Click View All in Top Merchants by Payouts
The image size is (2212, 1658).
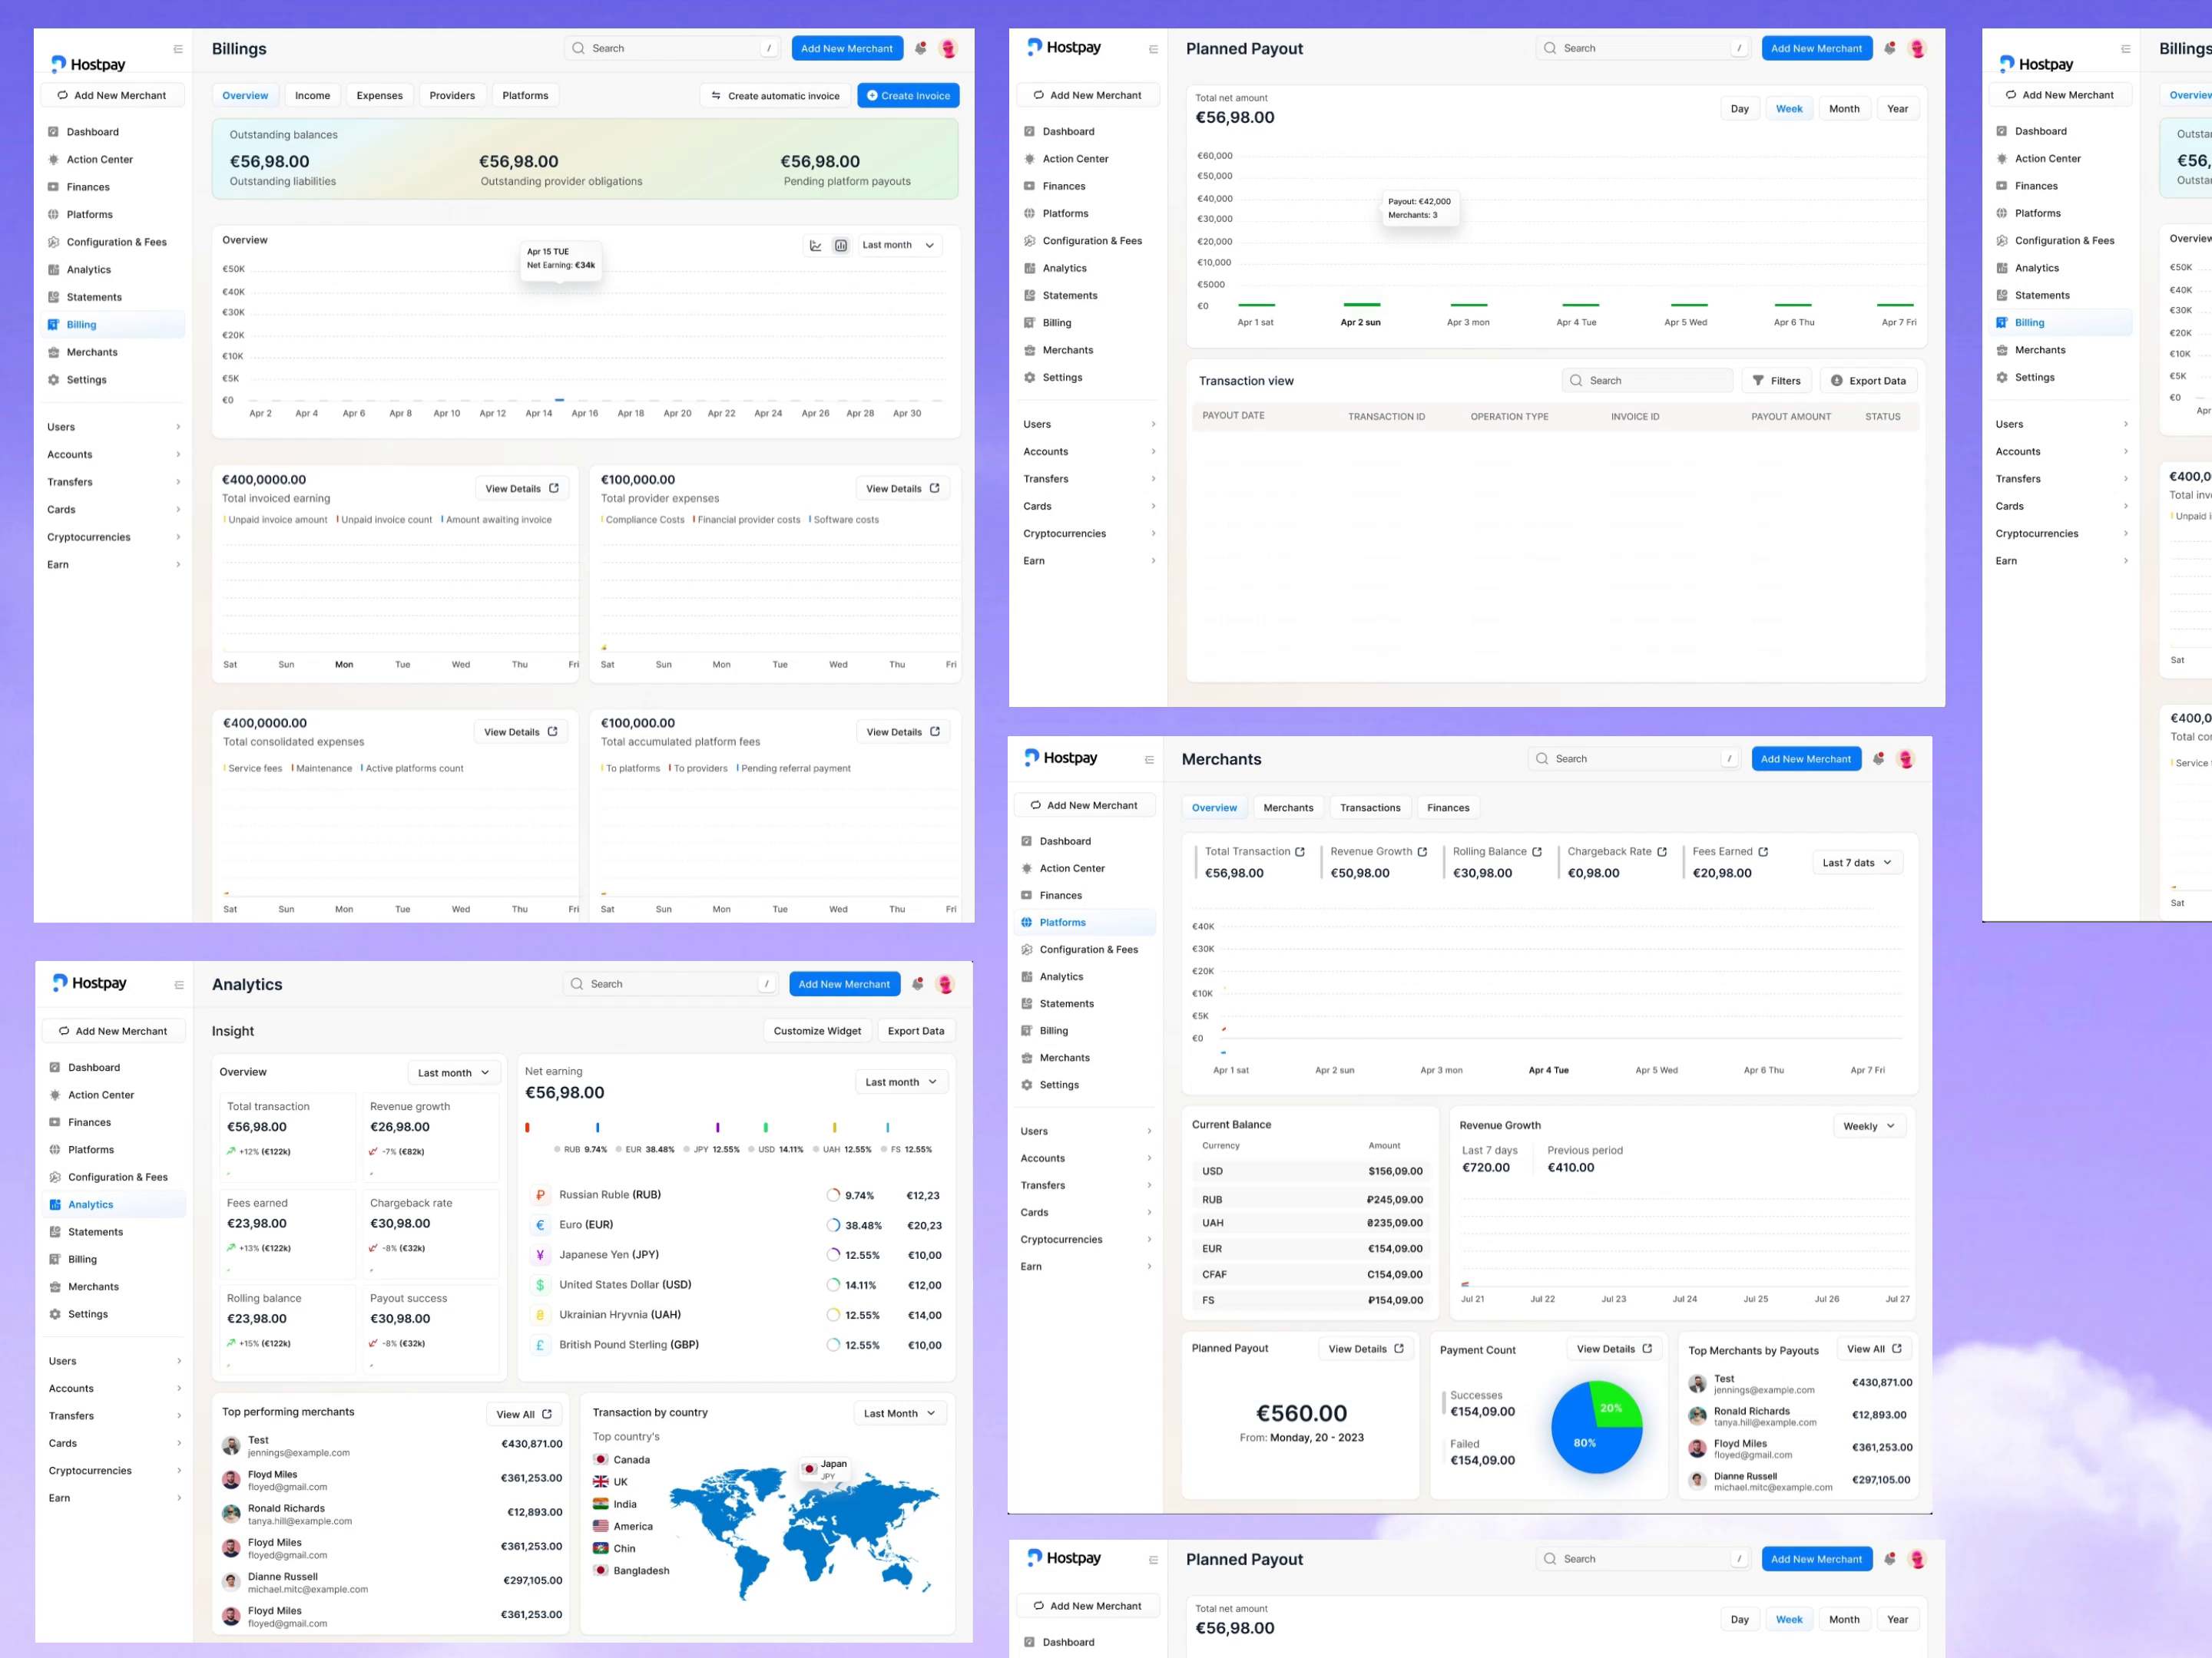pyautogui.click(x=1873, y=1349)
